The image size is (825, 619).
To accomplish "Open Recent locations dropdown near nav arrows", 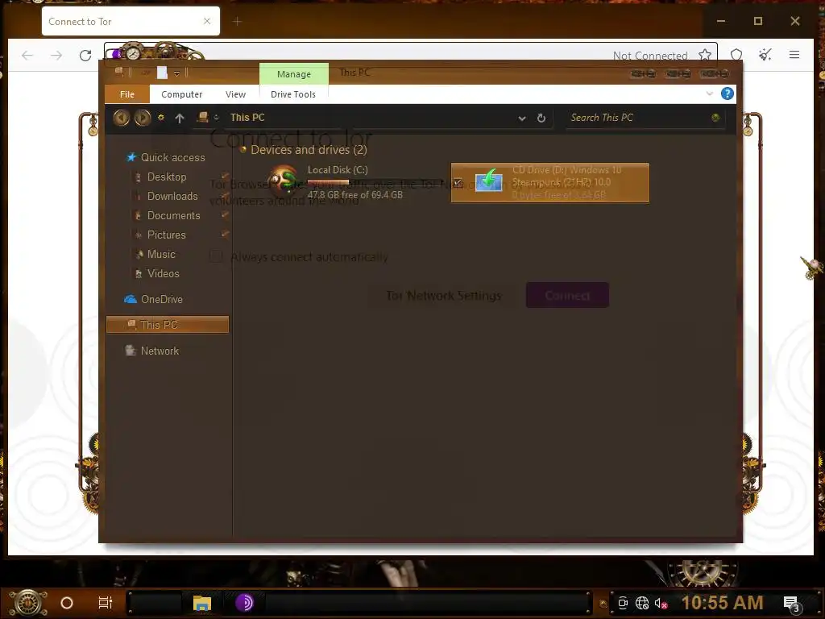I will (161, 118).
